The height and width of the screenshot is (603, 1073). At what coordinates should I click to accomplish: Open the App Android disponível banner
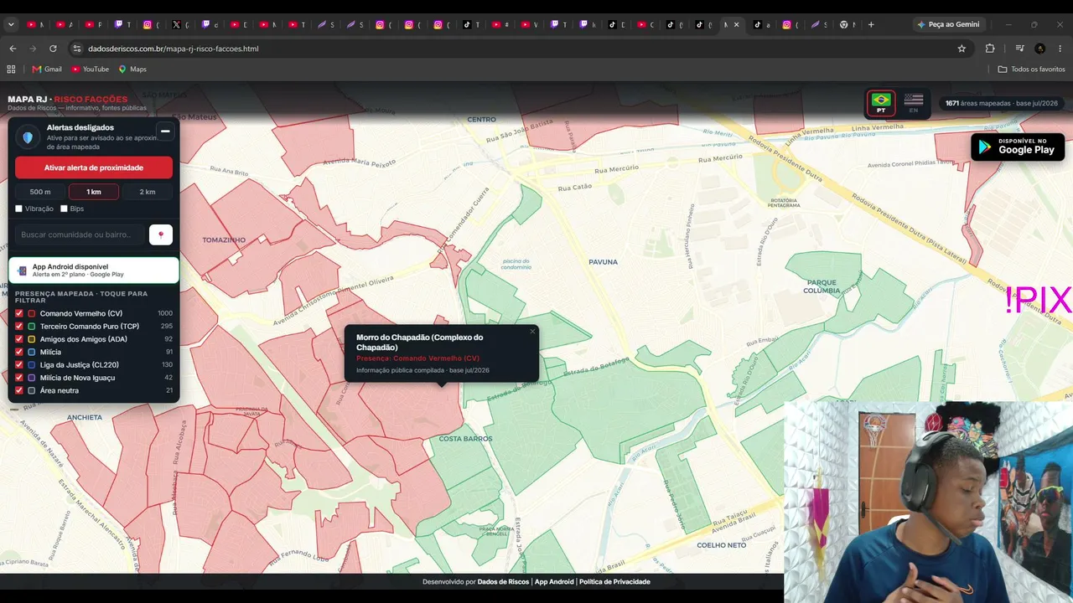tap(94, 271)
